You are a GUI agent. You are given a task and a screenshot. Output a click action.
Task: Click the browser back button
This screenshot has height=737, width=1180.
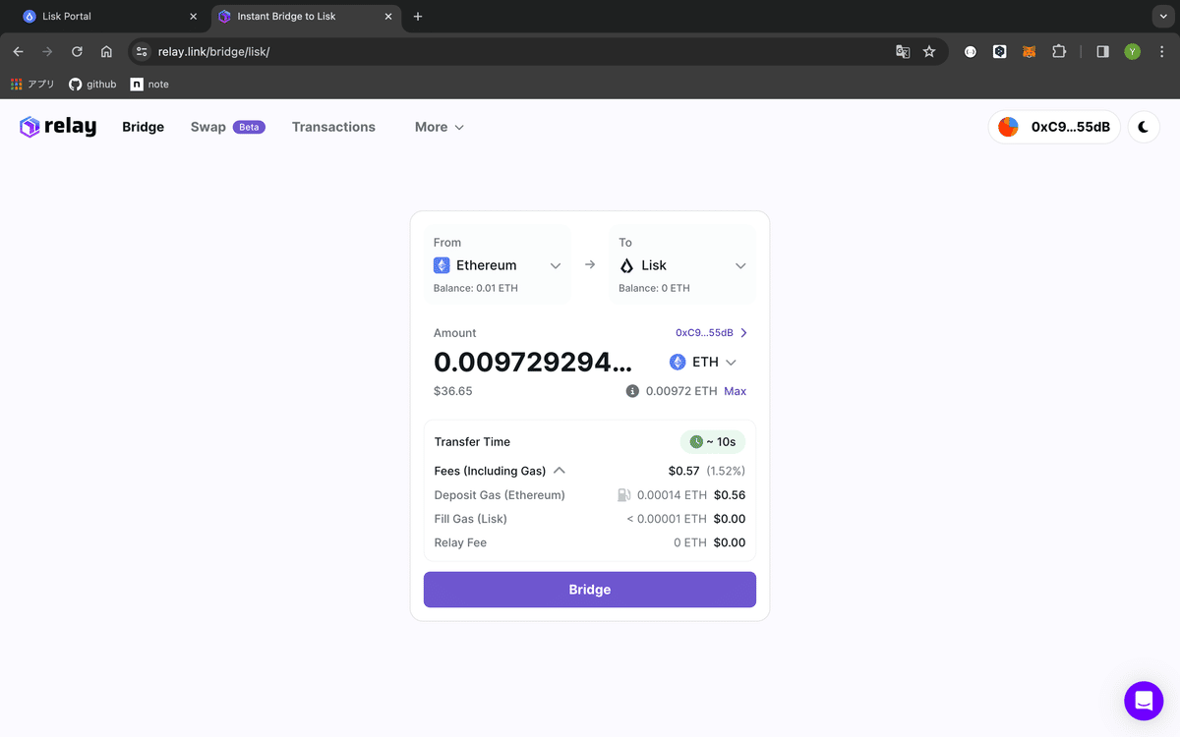pyautogui.click(x=18, y=51)
